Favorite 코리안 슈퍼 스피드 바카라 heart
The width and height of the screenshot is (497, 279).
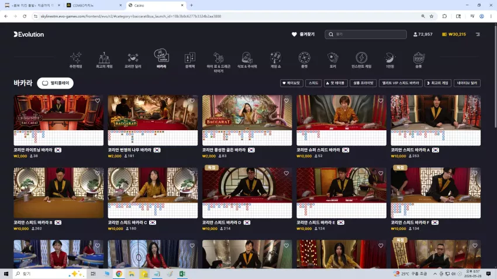381,100
